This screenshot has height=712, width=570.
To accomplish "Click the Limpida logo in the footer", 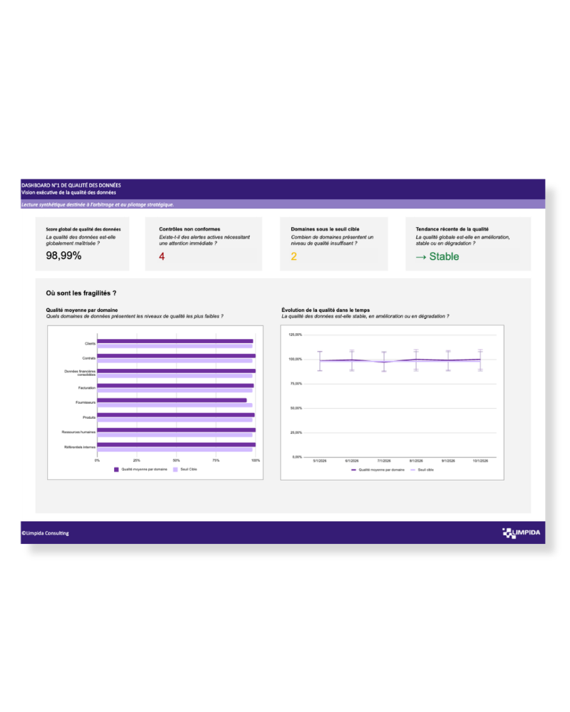I will pos(521,533).
